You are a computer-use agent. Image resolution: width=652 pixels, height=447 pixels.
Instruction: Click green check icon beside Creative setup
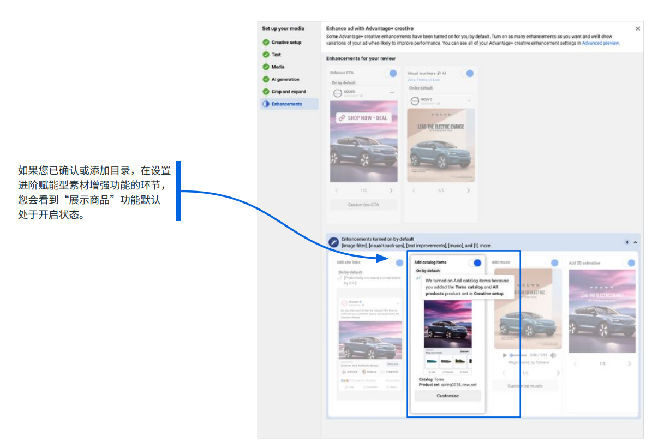click(x=266, y=43)
